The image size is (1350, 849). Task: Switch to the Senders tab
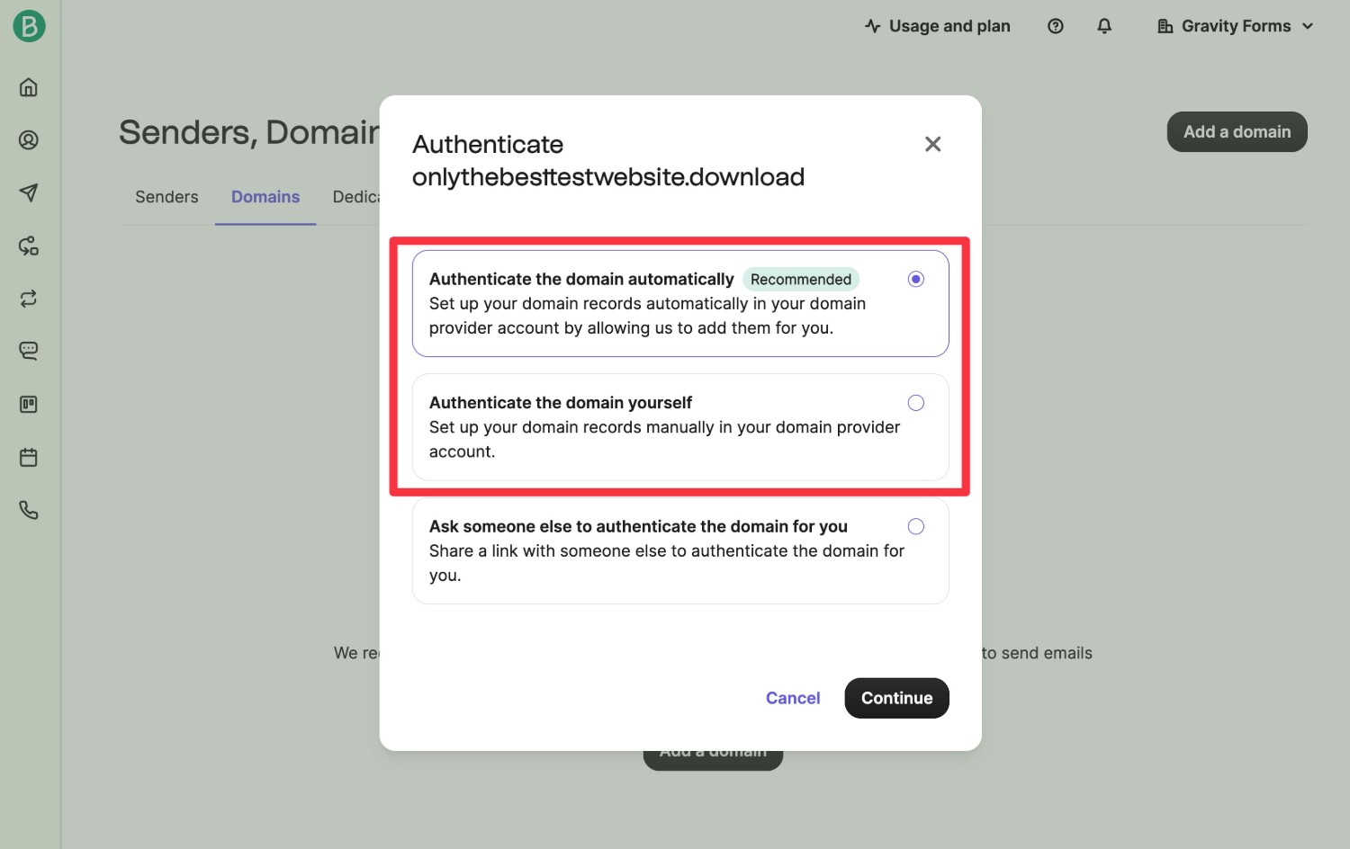(x=166, y=197)
